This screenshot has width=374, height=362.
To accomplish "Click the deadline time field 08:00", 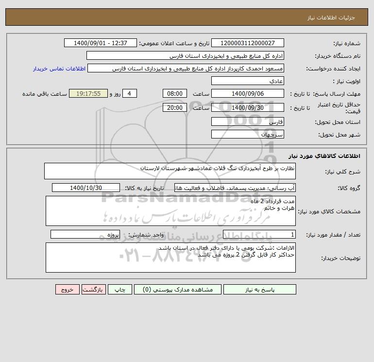I will (175, 94).
